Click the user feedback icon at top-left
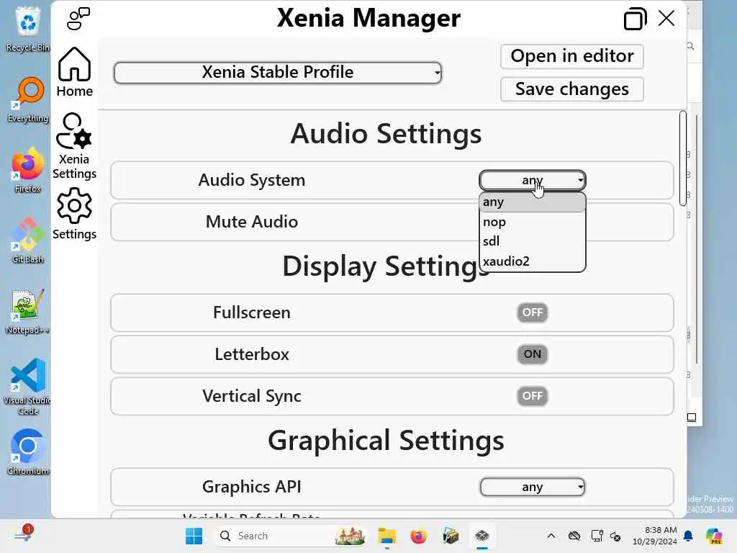The width and height of the screenshot is (737, 553). point(78,18)
